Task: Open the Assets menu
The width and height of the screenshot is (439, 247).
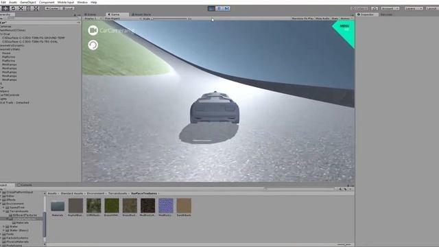Action: click(13, 2)
